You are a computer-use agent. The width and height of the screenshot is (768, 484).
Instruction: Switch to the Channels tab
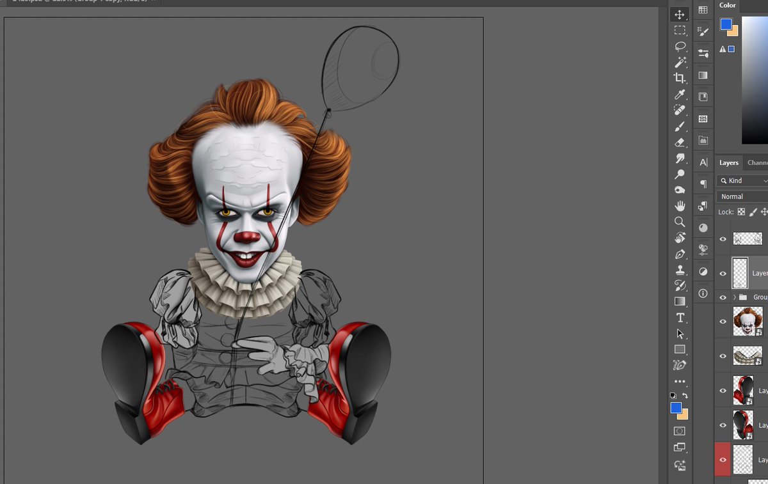[758, 163]
